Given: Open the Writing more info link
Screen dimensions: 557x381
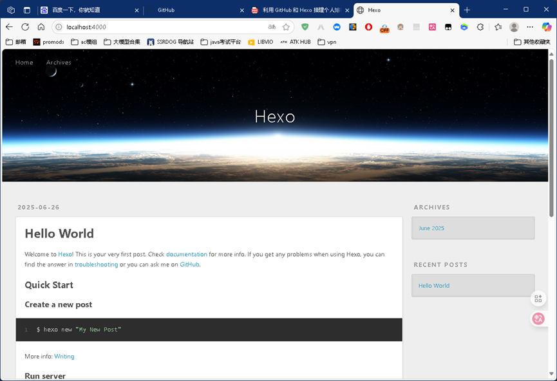Looking at the screenshot, I should pos(64,357).
